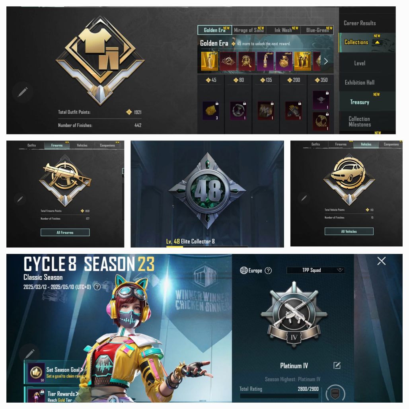Click the globe icon beside Europe
Image resolution: width=409 pixels, height=409 pixels.
[x=243, y=271]
